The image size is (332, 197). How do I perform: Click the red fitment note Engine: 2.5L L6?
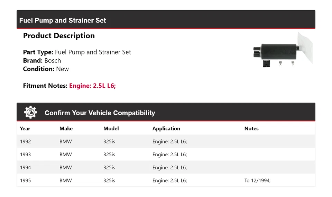[92, 86]
